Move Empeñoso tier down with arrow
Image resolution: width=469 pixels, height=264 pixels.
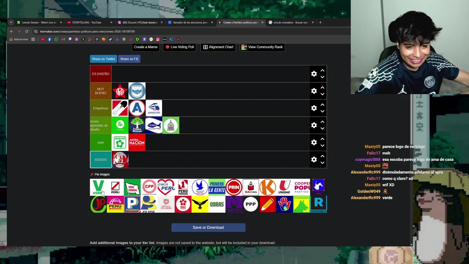[322, 111]
